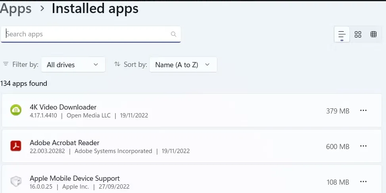Click the 27/09/2022 install date
Screen dimensions: 386x193
(114, 187)
